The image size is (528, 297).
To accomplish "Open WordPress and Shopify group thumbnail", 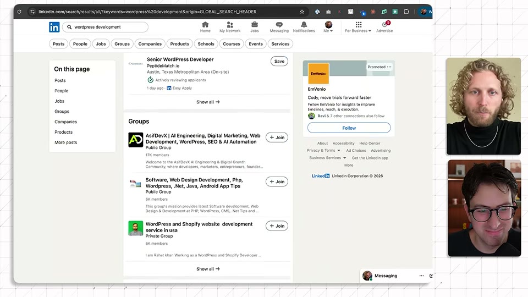I will [136, 228].
